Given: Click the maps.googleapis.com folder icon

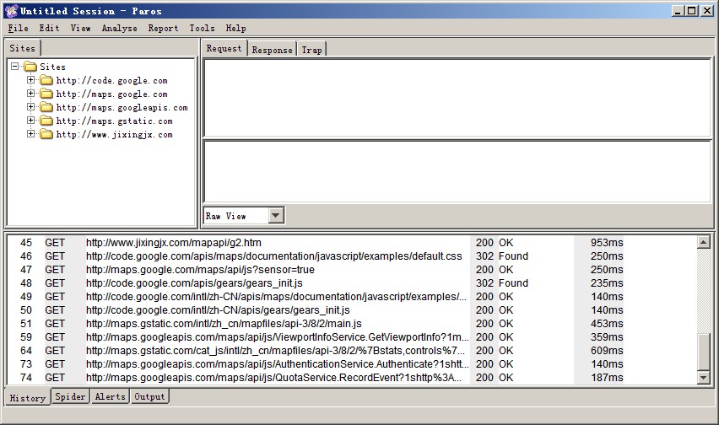Looking at the screenshot, I should pyautogui.click(x=46, y=108).
